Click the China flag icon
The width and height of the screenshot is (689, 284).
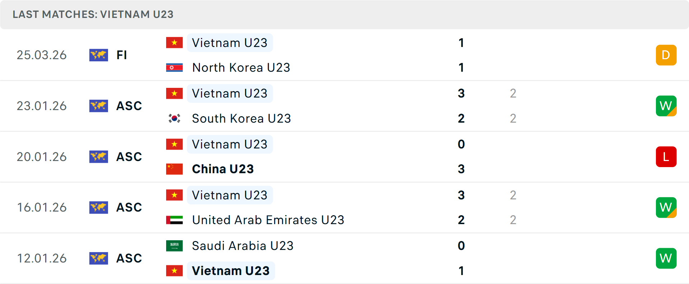pyautogui.click(x=174, y=169)
